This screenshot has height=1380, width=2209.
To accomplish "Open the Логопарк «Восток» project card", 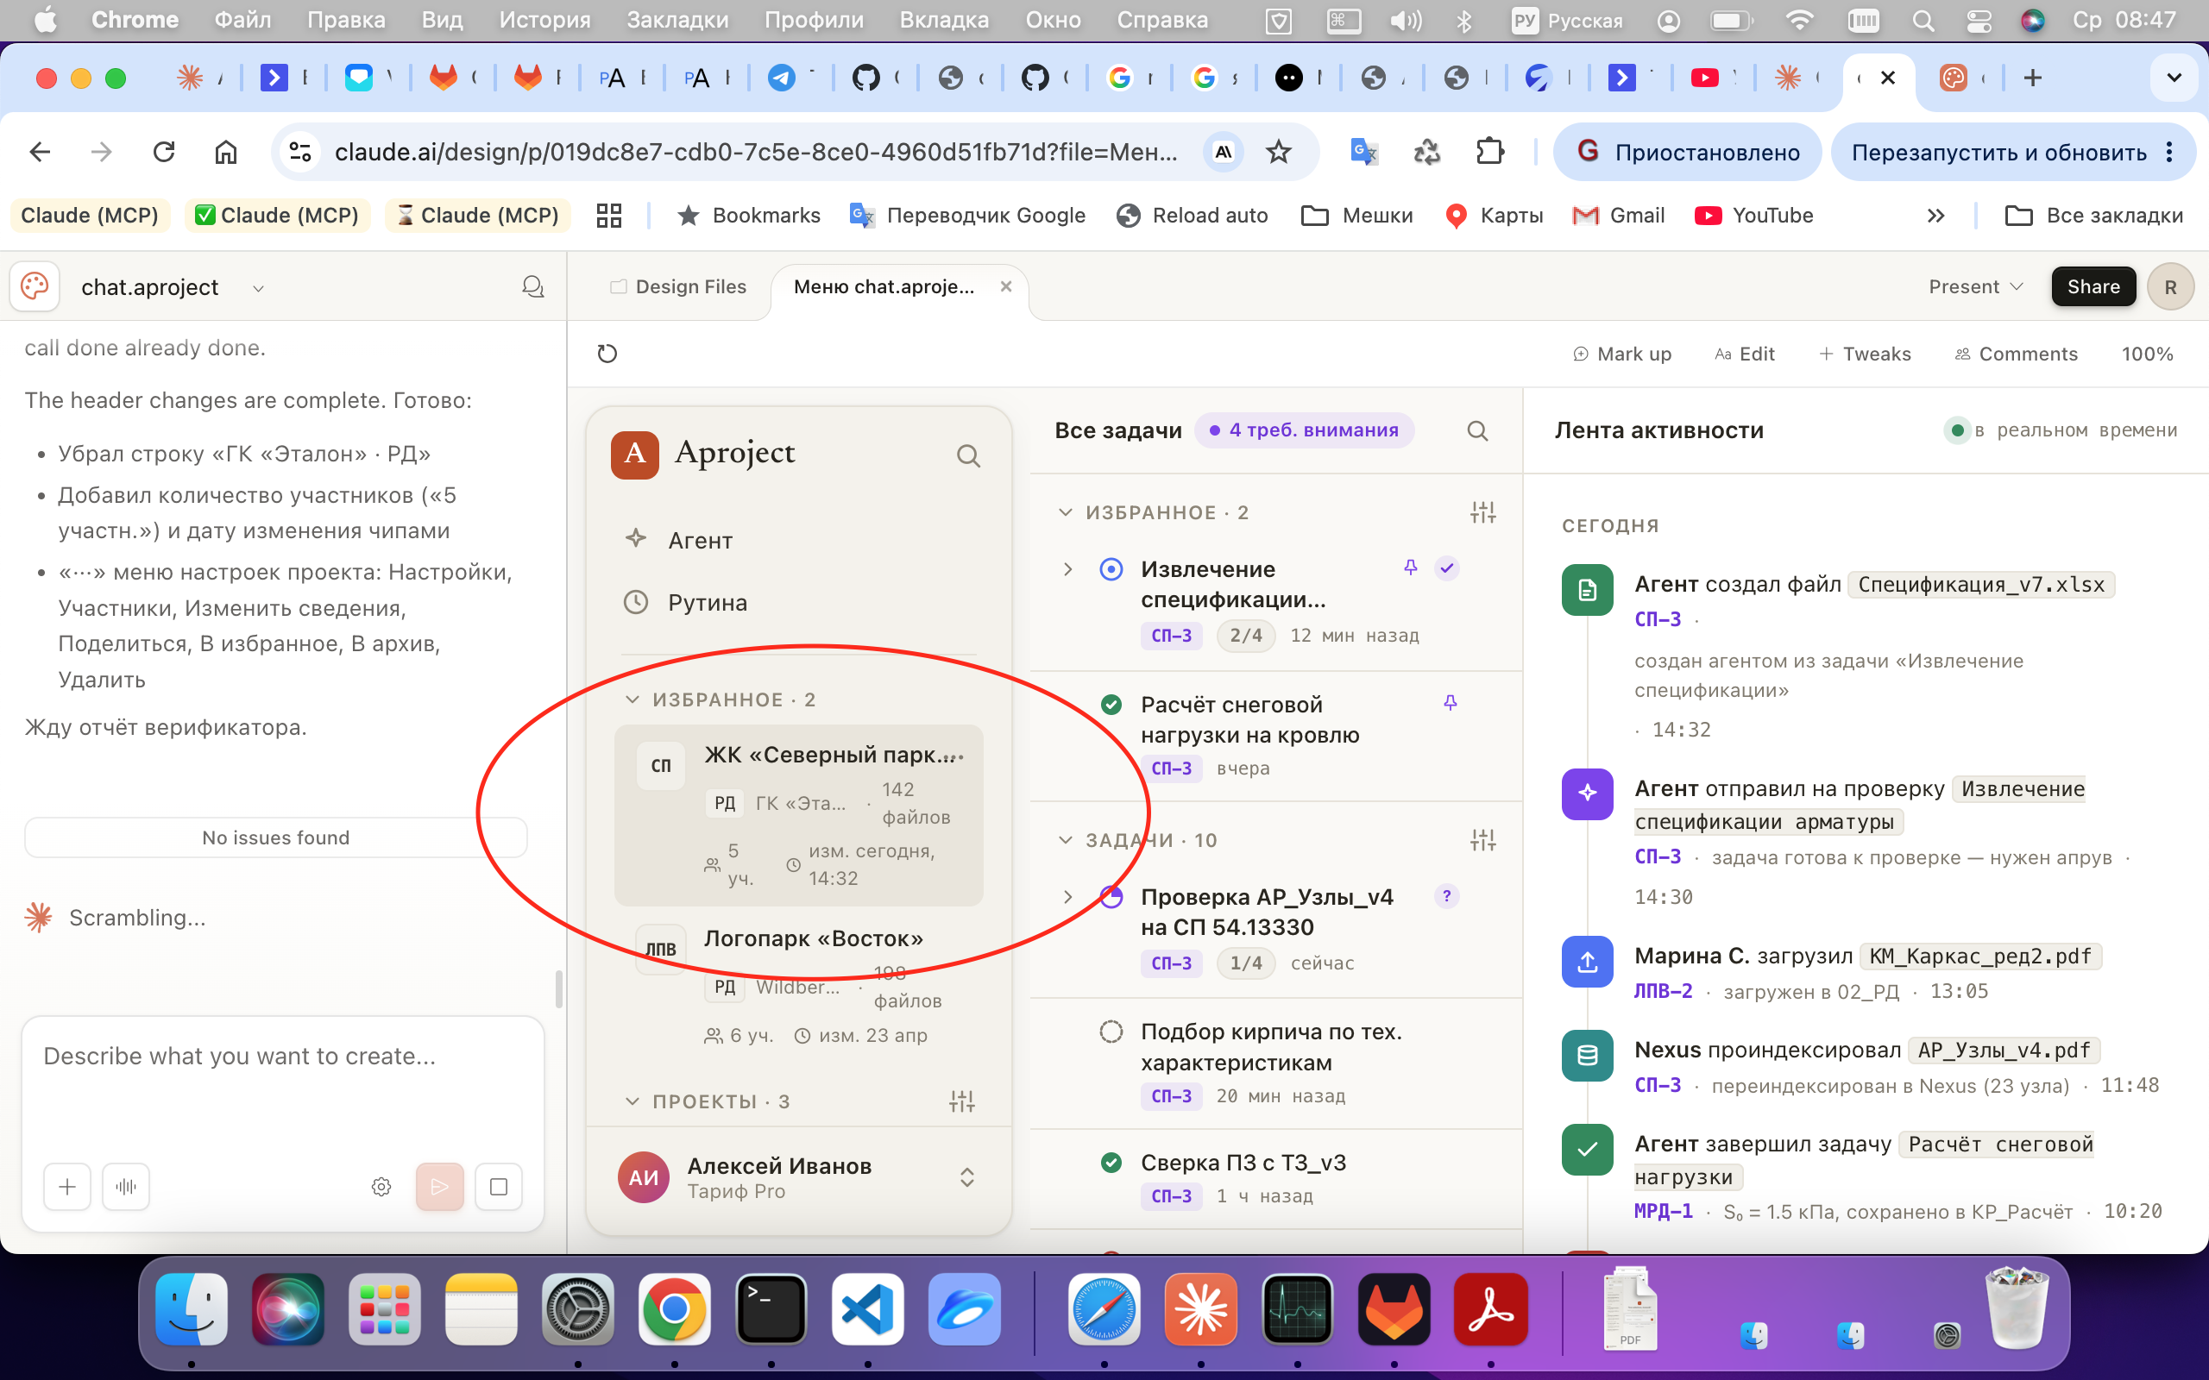I will pos(798,988).
